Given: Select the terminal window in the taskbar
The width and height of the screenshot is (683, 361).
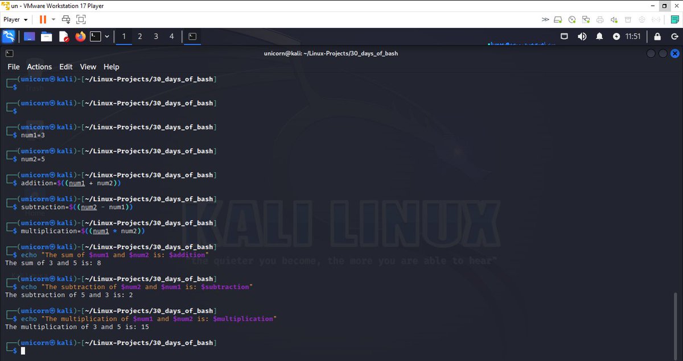Looking at the screenshot, I should (193, 36).
